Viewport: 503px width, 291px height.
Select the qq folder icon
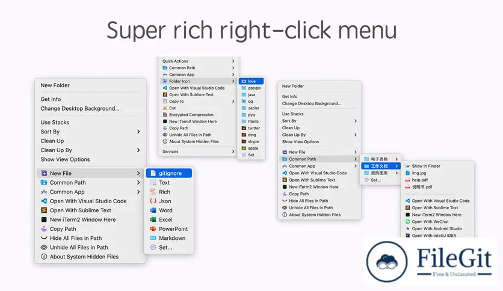coord(251,102)
